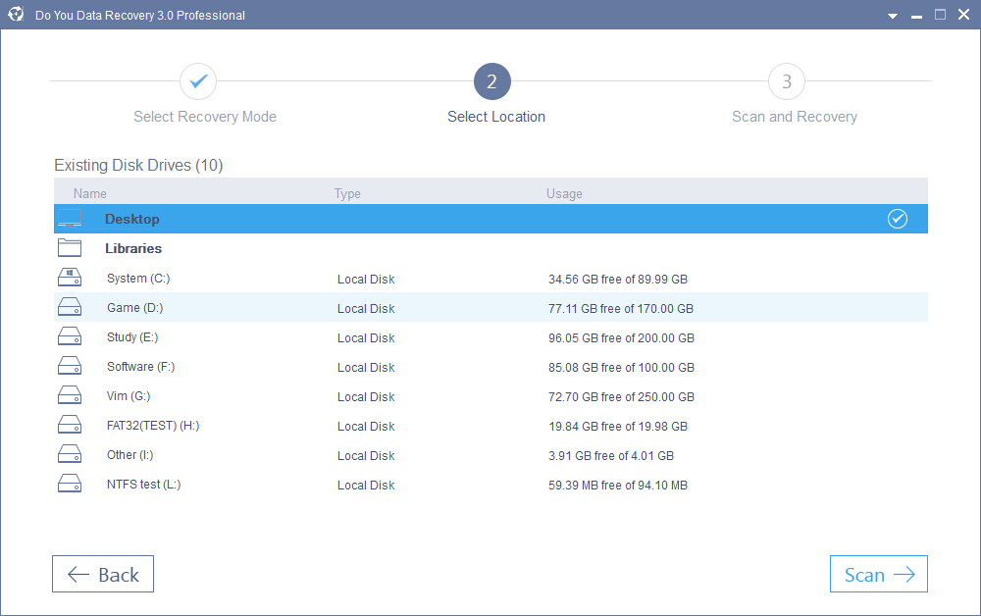This screenshot has height=616, width=981.
Task: Click the Select Location step label
Action: (x=496, y=117)
